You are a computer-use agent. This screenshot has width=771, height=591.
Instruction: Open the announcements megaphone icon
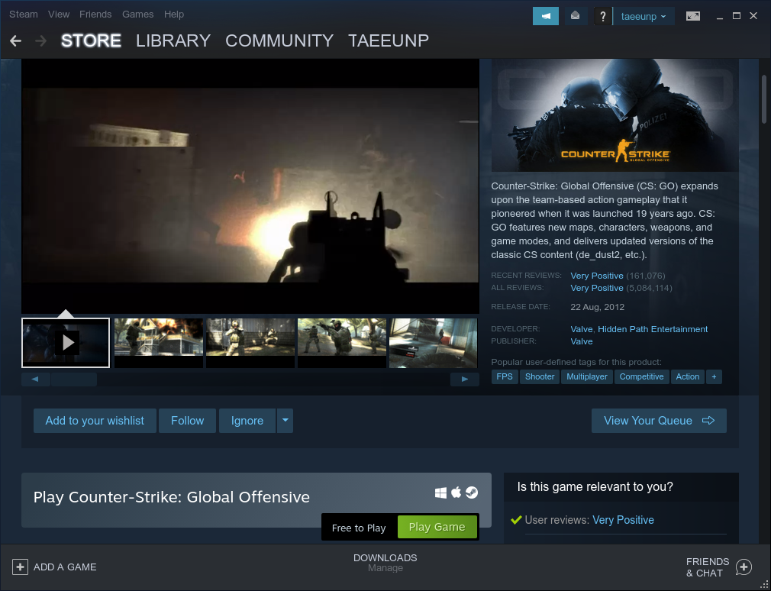tap(545, 16)
